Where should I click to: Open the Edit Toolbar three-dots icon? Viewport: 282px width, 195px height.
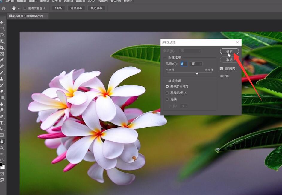(2, 154)
